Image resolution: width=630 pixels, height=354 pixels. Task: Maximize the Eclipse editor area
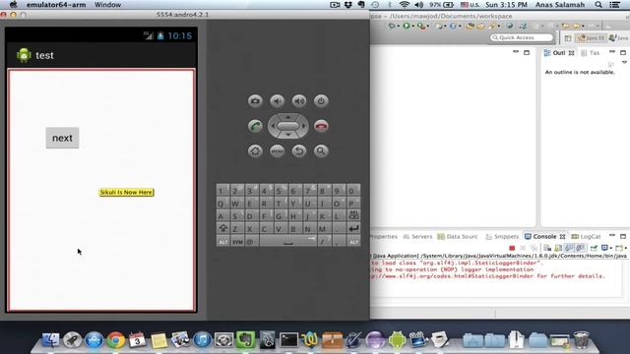tap(527, 52)
